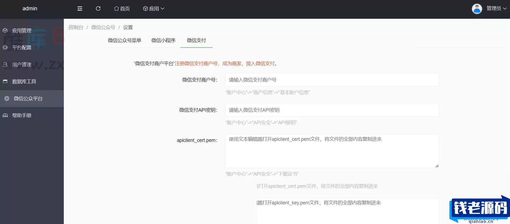Focus the 微信支付商户号 input field

point(332,80)
